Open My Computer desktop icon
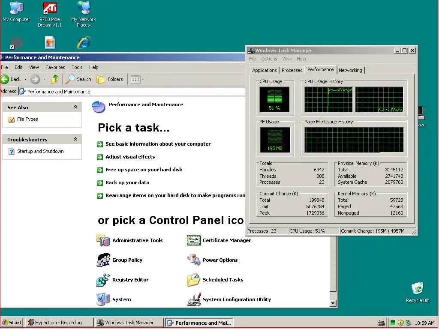 16,12
